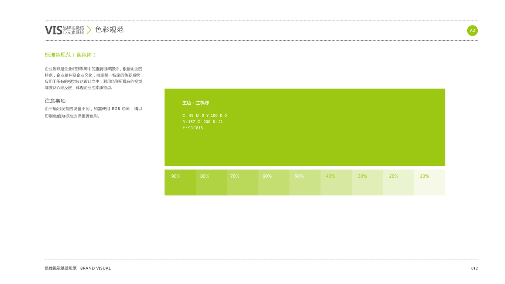Pick the 90% green tint swatch

[180, 182]
